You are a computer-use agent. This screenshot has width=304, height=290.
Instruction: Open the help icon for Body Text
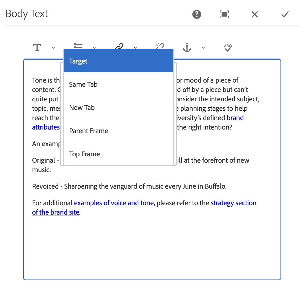pos(197,14)
